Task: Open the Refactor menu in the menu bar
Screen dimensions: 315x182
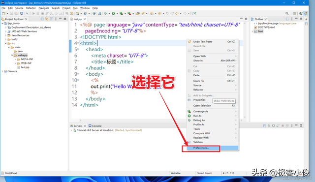Action: [x=31, y=8]
